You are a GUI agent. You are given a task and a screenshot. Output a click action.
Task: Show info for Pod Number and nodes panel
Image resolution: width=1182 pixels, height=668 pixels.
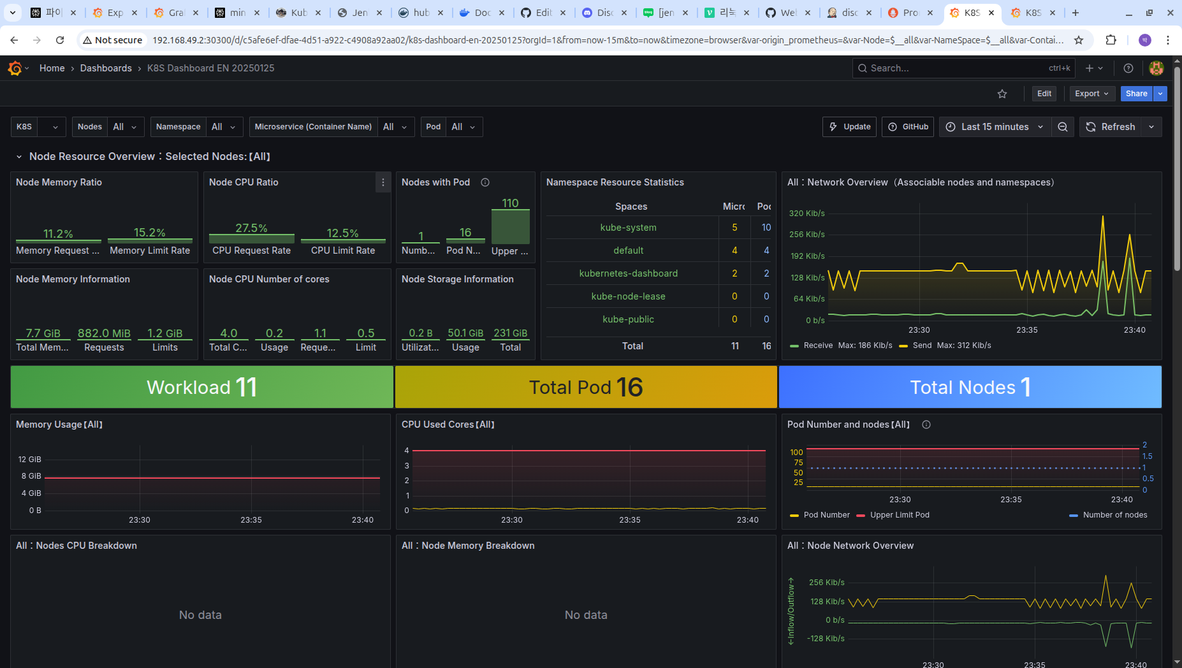(926, 425)
